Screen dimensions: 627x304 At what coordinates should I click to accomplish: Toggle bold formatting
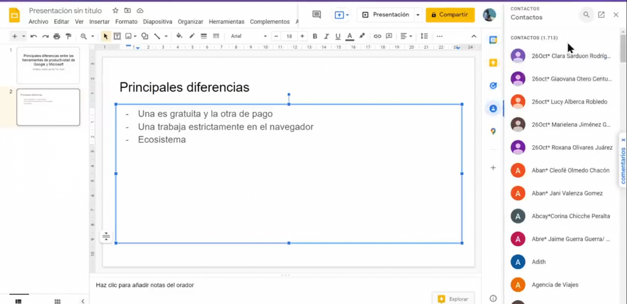pos(315,36)
